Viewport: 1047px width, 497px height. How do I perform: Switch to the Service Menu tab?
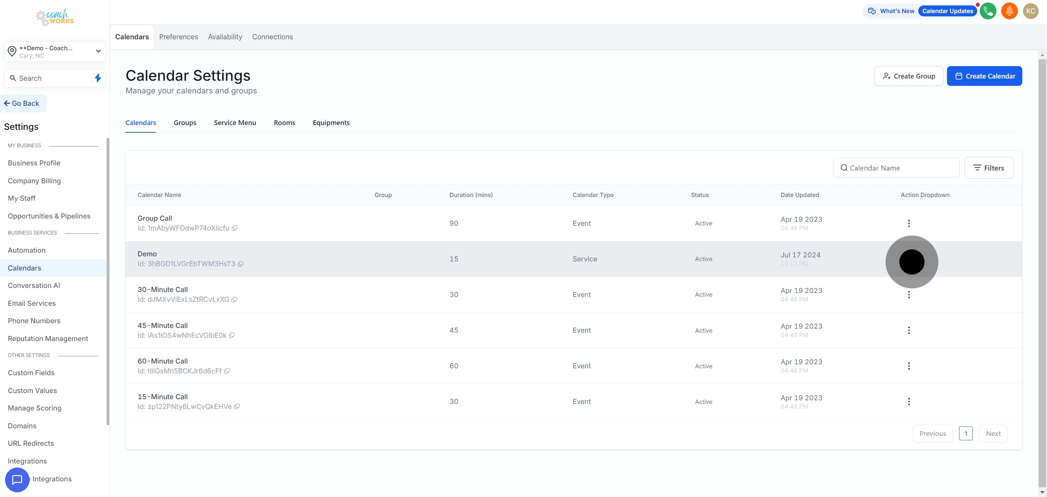234,123
